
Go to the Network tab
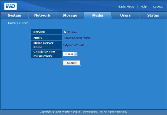coord(42,16)
